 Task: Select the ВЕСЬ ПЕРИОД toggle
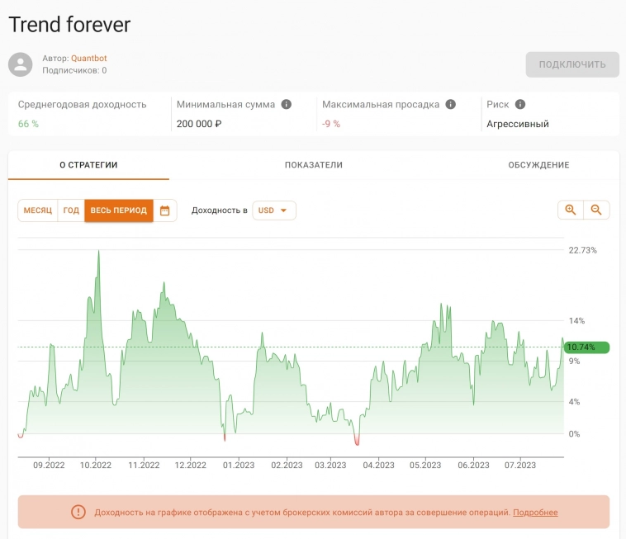point(118,210)
